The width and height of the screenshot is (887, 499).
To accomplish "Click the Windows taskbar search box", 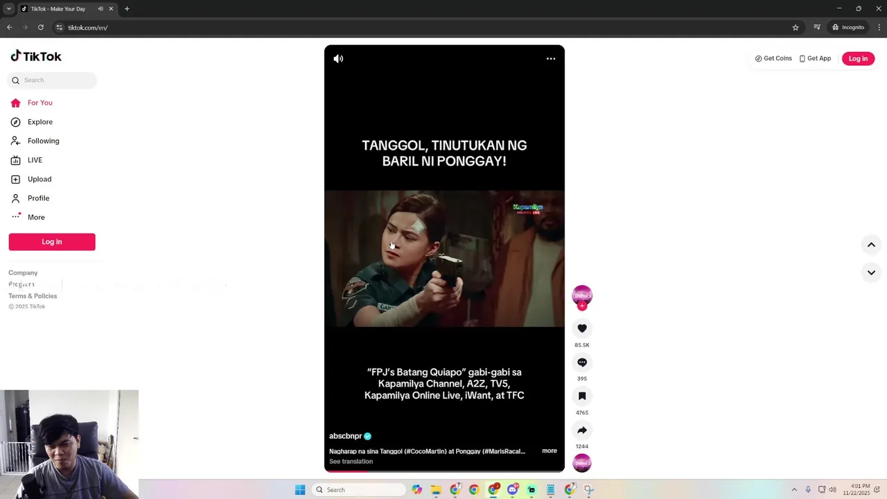I will 358,490.
